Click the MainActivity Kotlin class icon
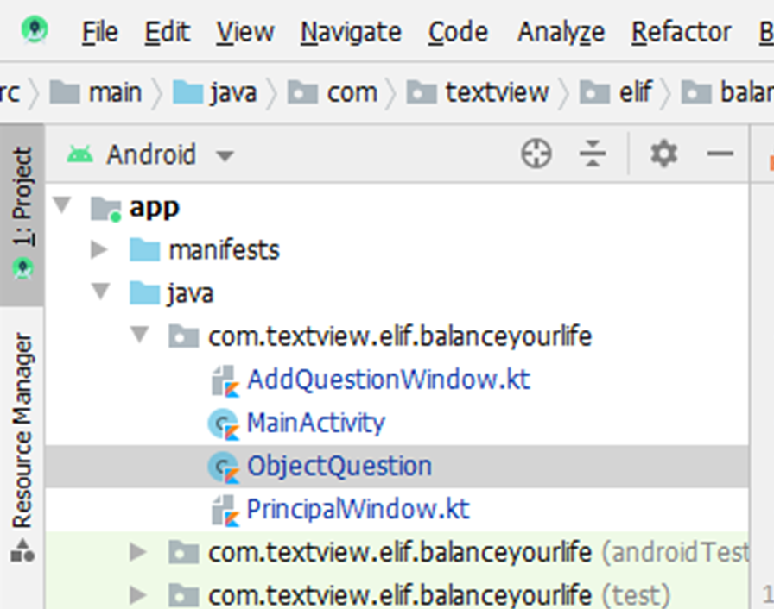774x609 pixels. [224, 424]
